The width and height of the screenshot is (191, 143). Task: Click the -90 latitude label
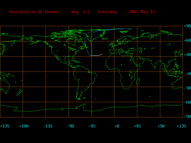coord(187,116)
